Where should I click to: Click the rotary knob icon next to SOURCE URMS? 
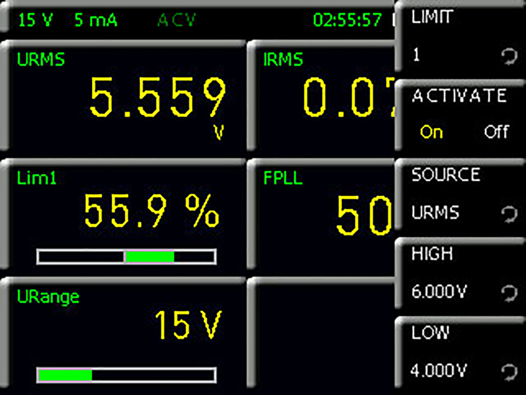tap(508, 215)
